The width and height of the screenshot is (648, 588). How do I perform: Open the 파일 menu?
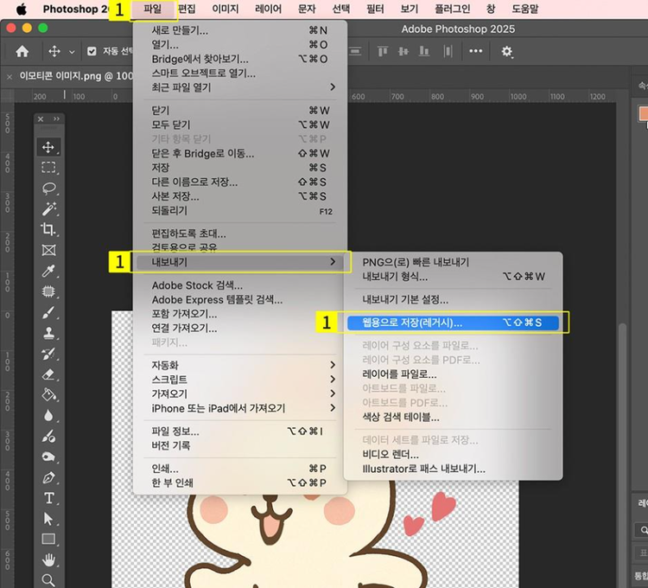[x=152, y=10]
